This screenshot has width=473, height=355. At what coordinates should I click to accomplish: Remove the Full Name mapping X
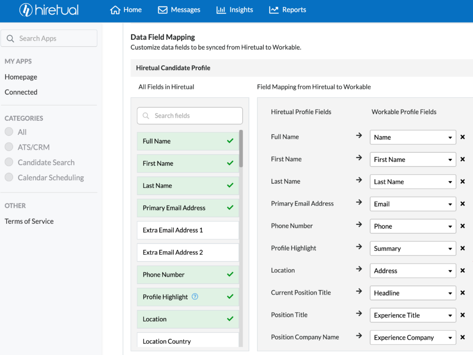pyautogui.click(x=463, y=137)
